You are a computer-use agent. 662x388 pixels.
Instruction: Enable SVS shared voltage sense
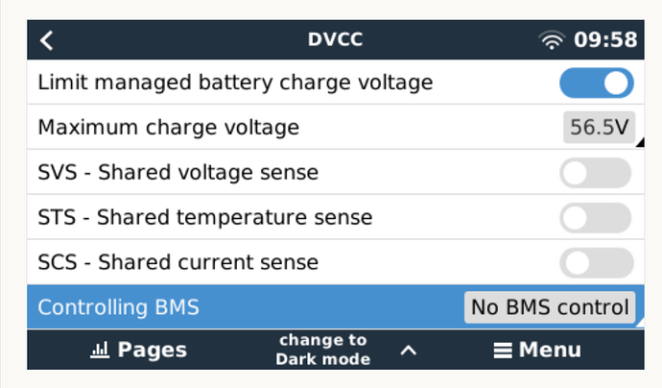[x=596, y=173]
